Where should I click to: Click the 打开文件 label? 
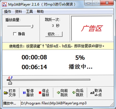[x=12, y=93]
